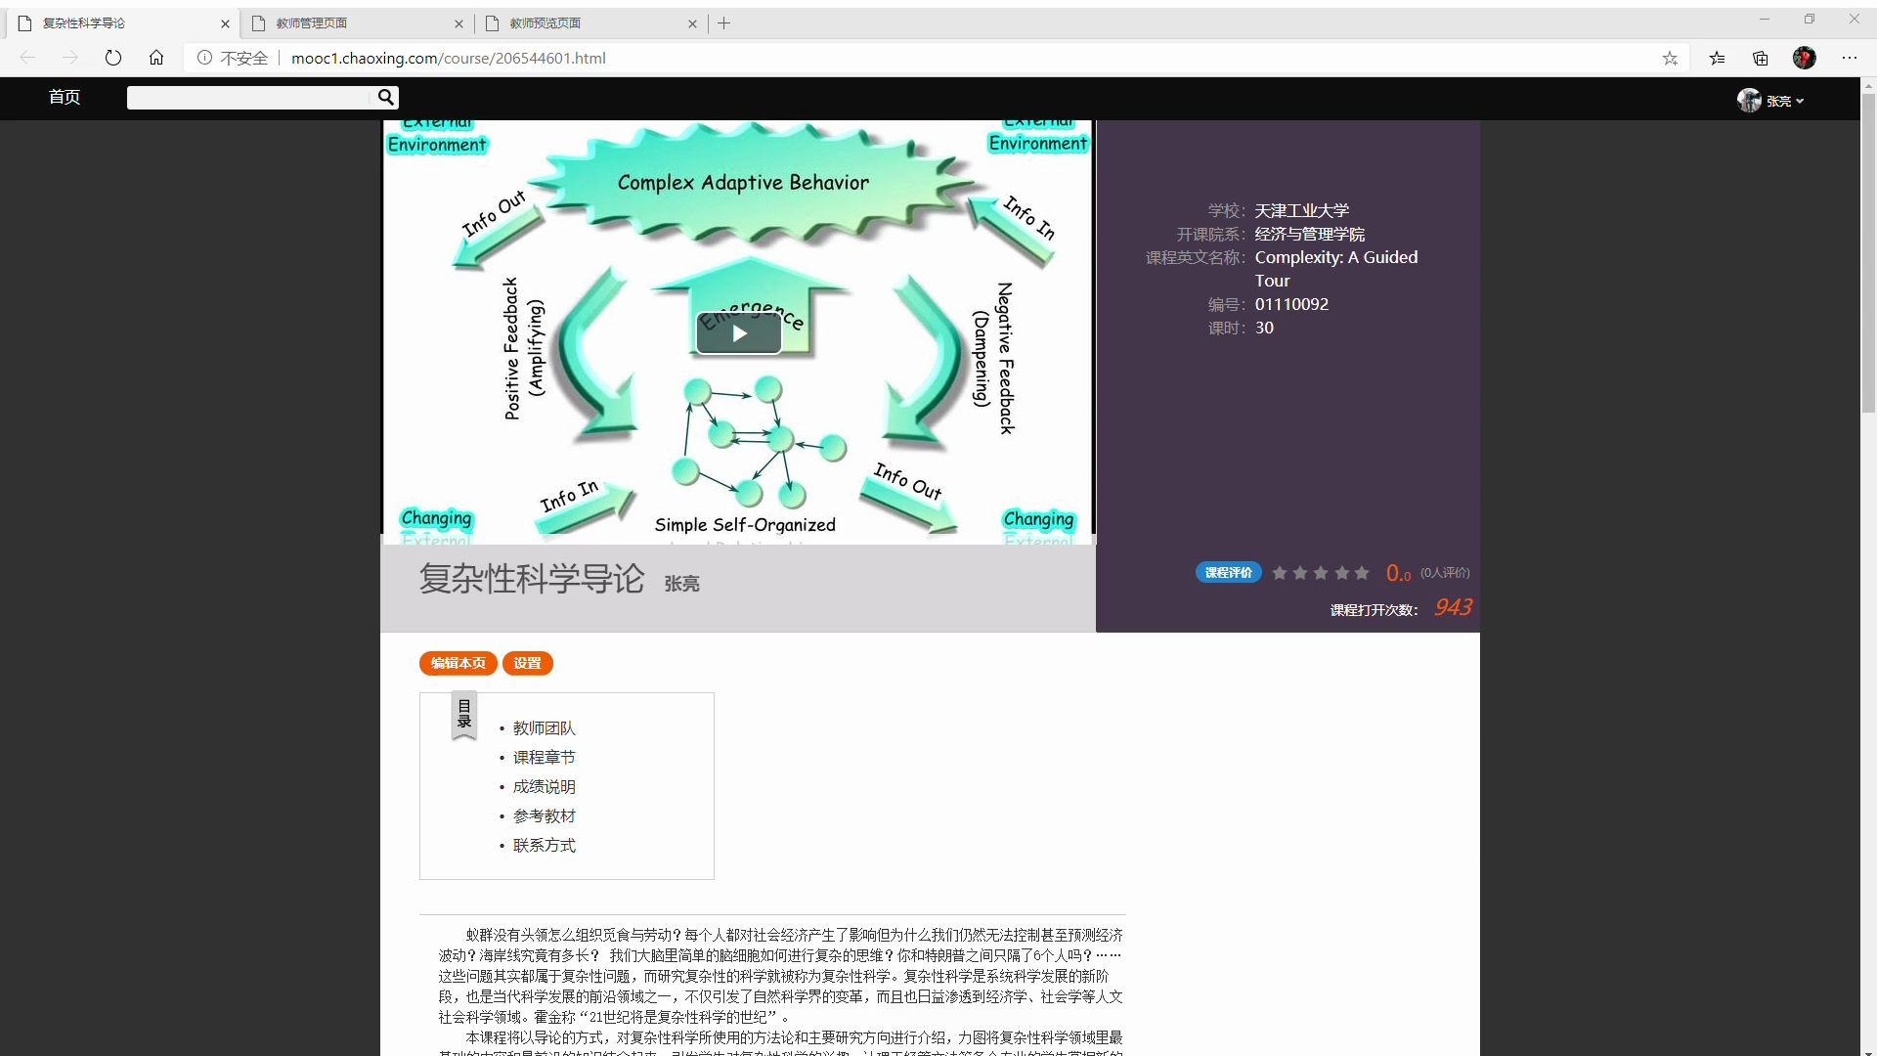The image size is (1877, 1056).
Task: Click the course title 复杂性科学导论
Action: coord(532,579)
